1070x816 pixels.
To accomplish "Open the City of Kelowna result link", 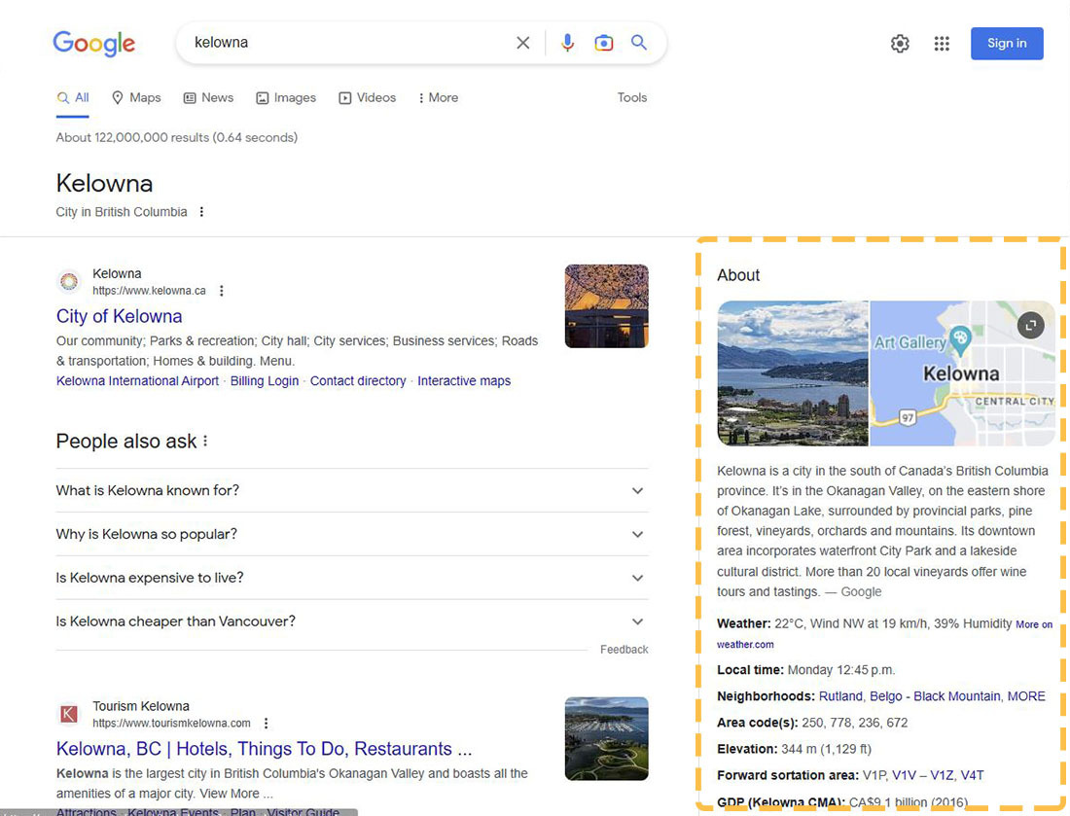I will [x=119, y=316].
